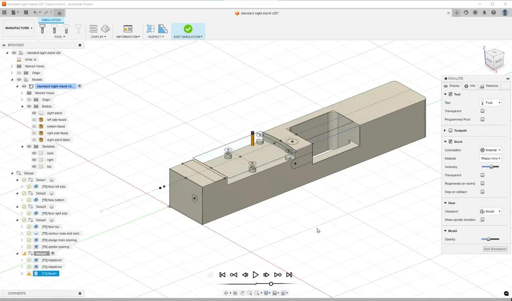
Task: Open the Colorization dropdown
Action: pos(490,150)
